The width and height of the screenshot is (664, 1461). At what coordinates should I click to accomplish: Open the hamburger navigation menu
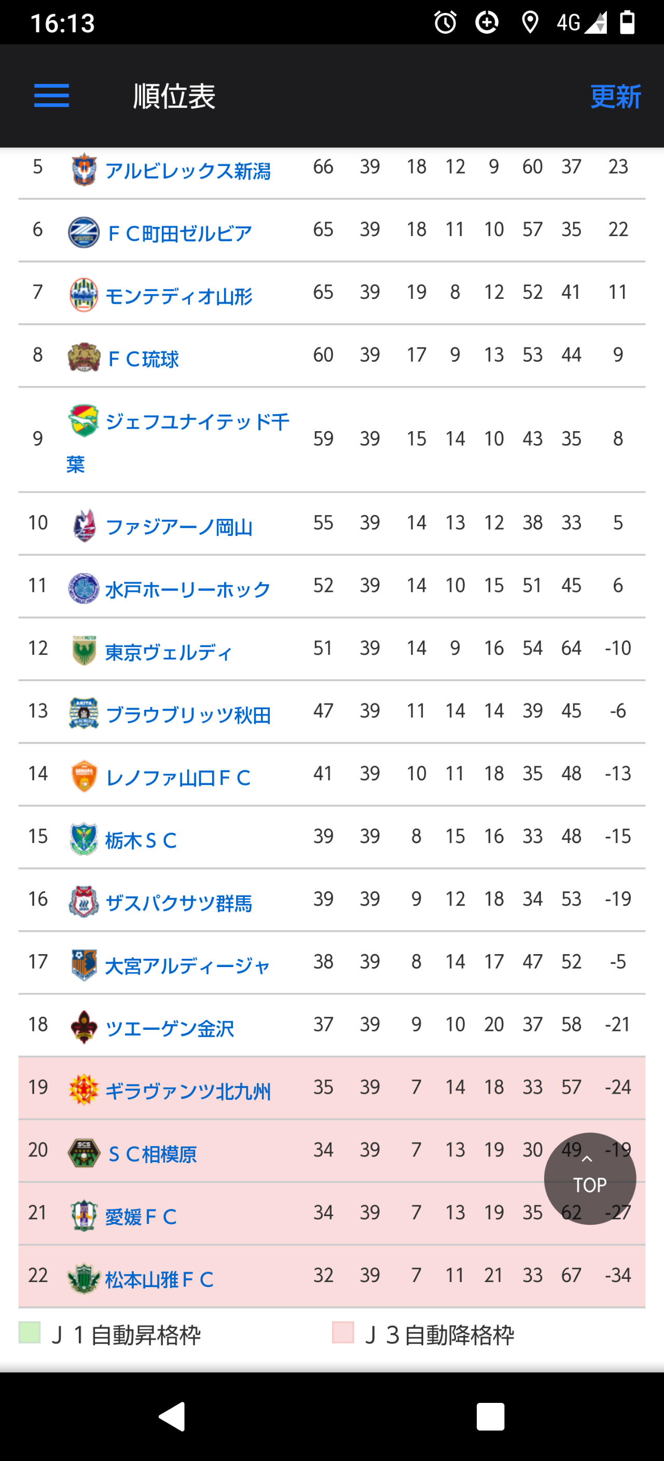(x=51, y=95)
